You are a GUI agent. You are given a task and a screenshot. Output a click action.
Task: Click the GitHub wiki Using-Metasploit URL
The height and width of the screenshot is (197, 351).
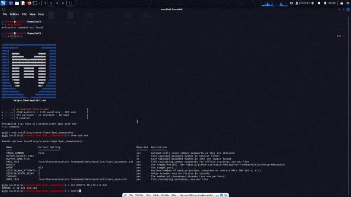(235, 165)
